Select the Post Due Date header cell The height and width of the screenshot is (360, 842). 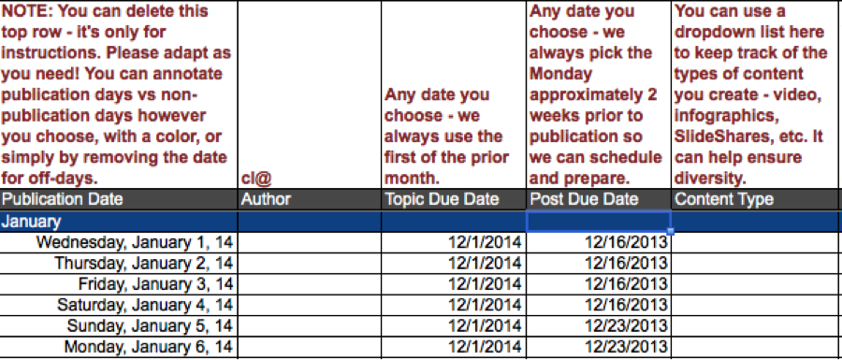599,199
